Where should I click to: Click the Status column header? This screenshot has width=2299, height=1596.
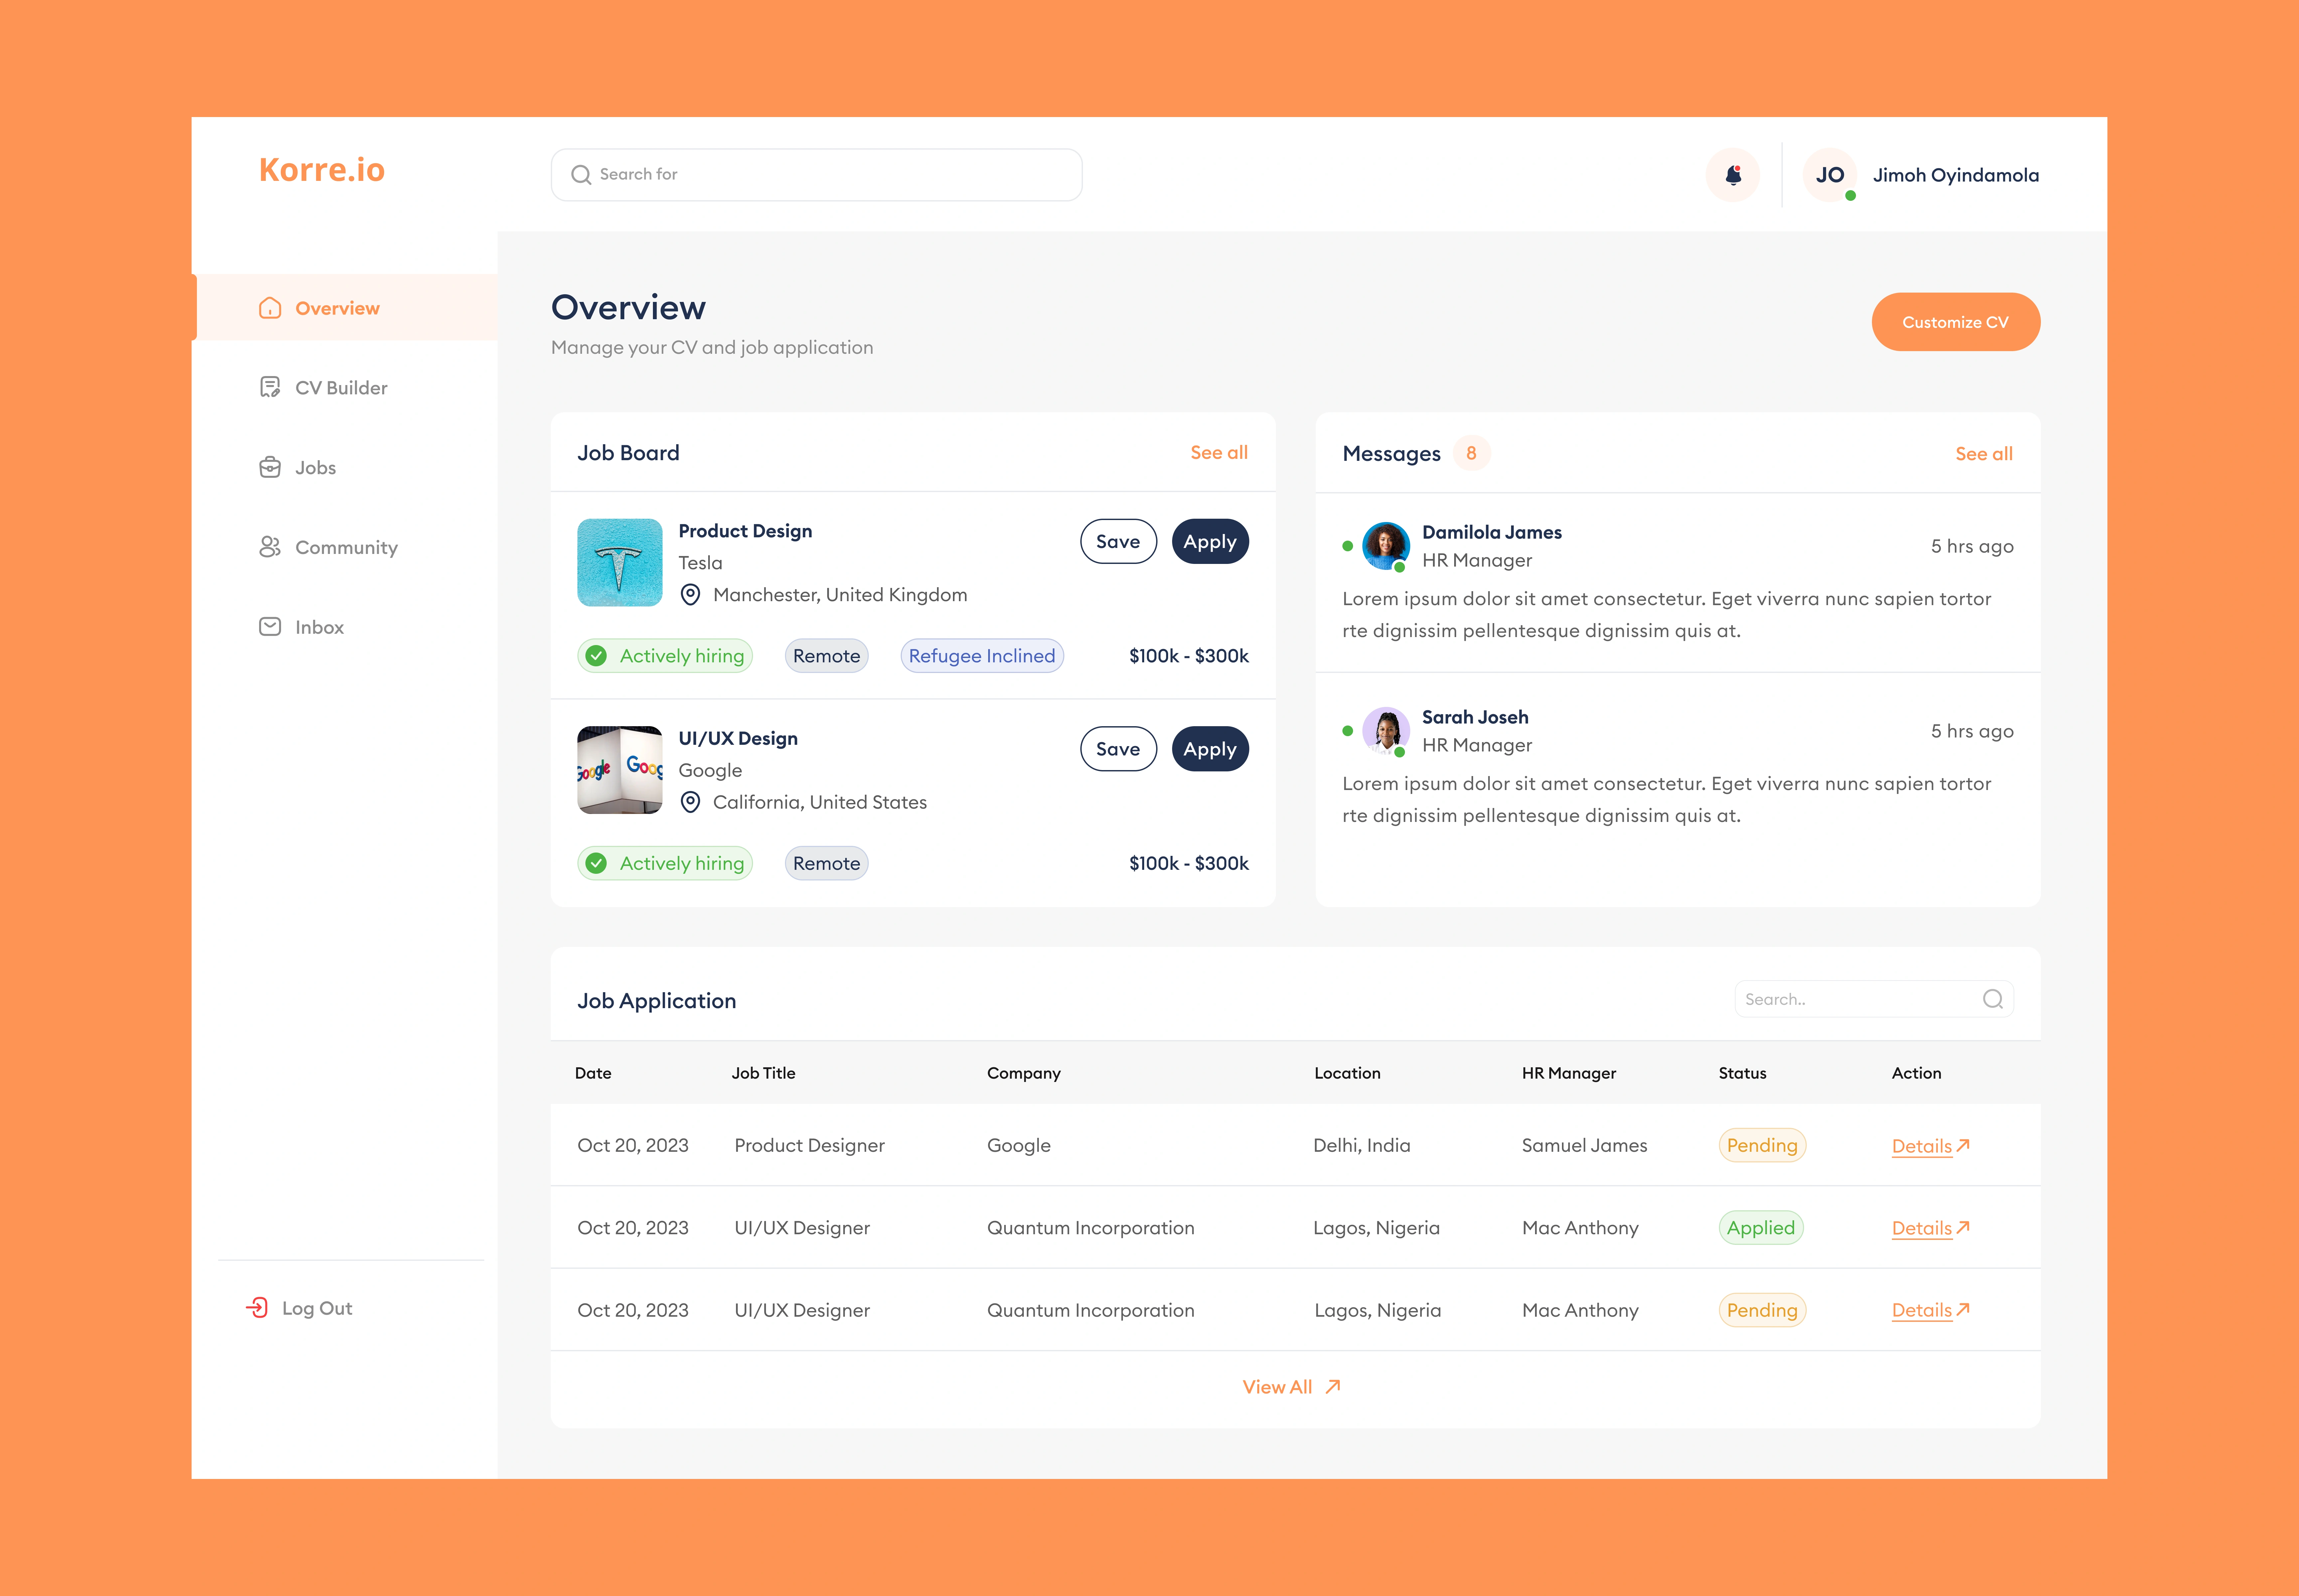[1743, 1073]
